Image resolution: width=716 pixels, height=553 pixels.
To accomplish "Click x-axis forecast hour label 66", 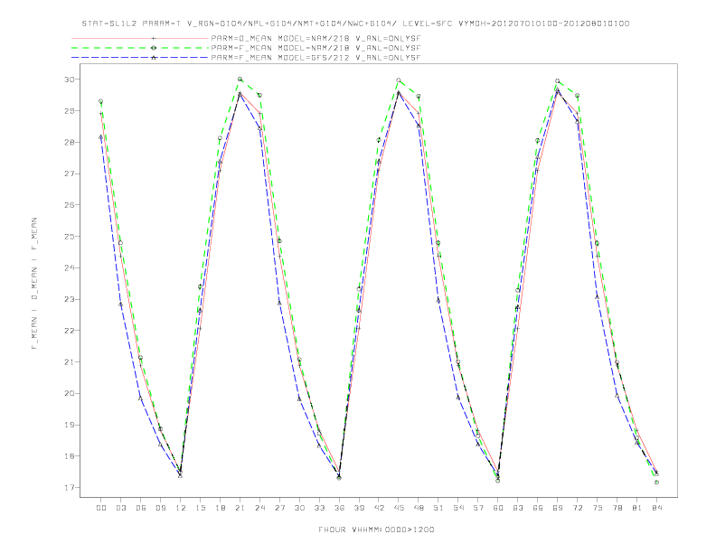I will click(x=538, y=508).
